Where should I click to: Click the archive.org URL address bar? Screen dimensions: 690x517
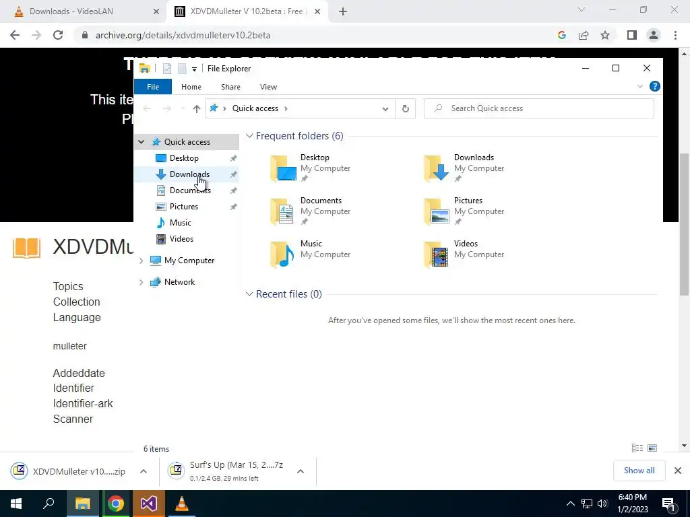coord(183,35)
